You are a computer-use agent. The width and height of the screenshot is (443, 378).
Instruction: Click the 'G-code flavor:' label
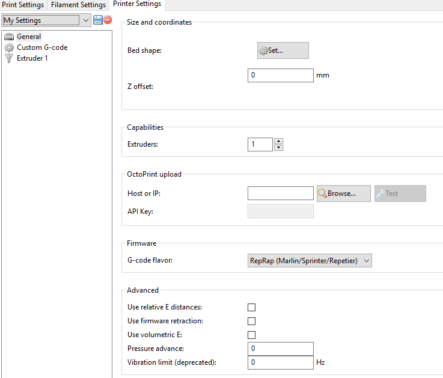150,260
